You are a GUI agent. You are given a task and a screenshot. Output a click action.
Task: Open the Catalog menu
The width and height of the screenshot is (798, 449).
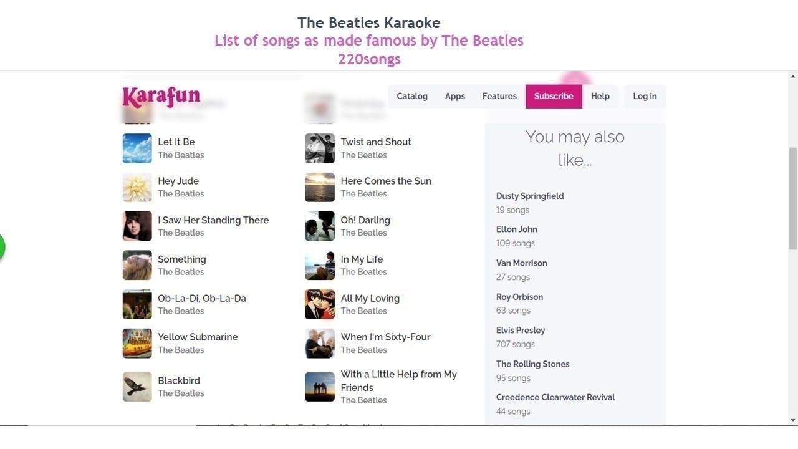(x=412, y=96)
